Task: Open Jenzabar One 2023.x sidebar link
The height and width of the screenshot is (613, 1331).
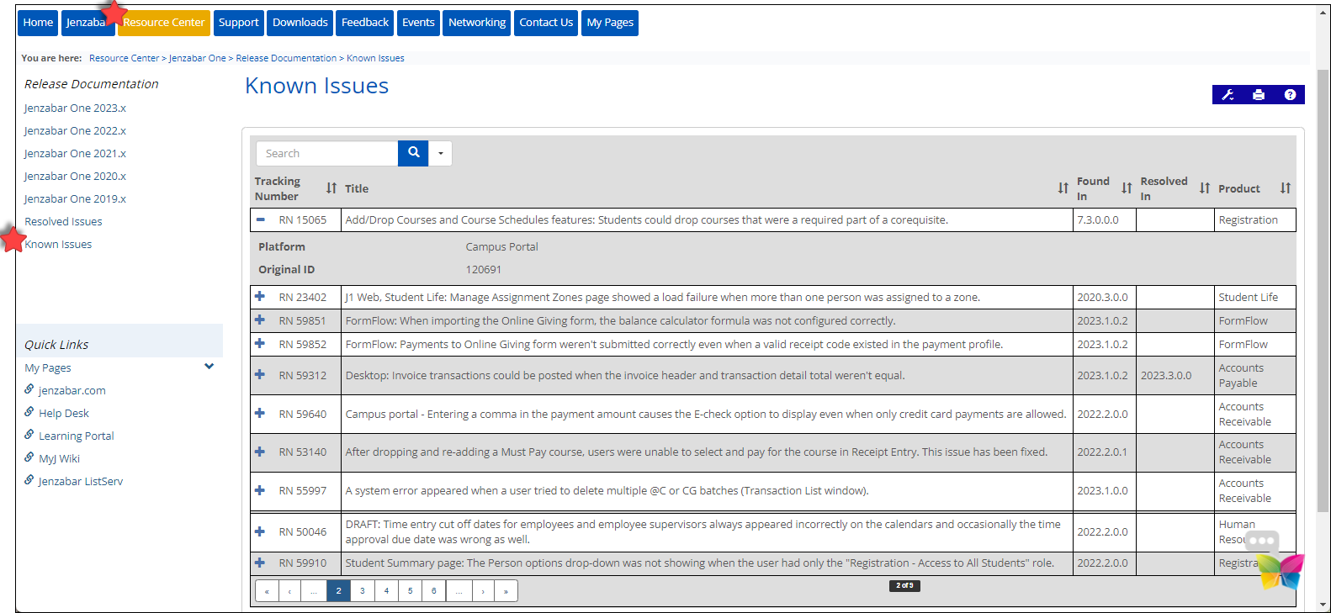Action: [75, 108]
